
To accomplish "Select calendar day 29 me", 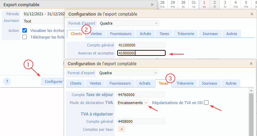I will [173, 5].
